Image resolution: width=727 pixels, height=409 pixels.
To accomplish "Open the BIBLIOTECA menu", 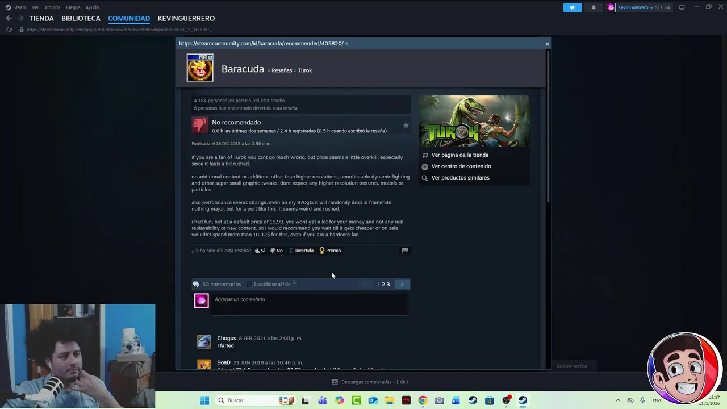I will (x=81, y=18).
